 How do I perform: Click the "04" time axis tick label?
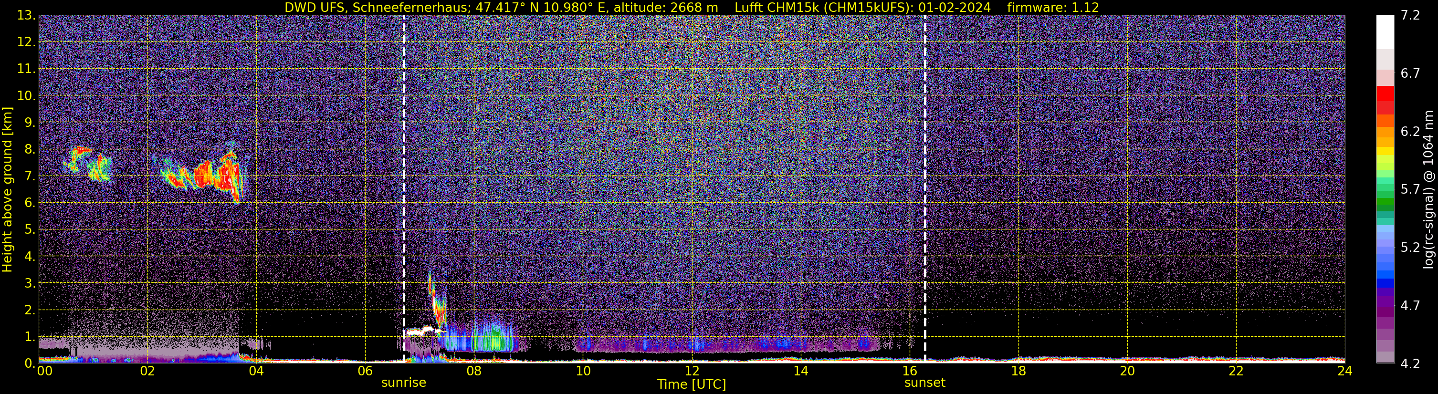point(256,371)
